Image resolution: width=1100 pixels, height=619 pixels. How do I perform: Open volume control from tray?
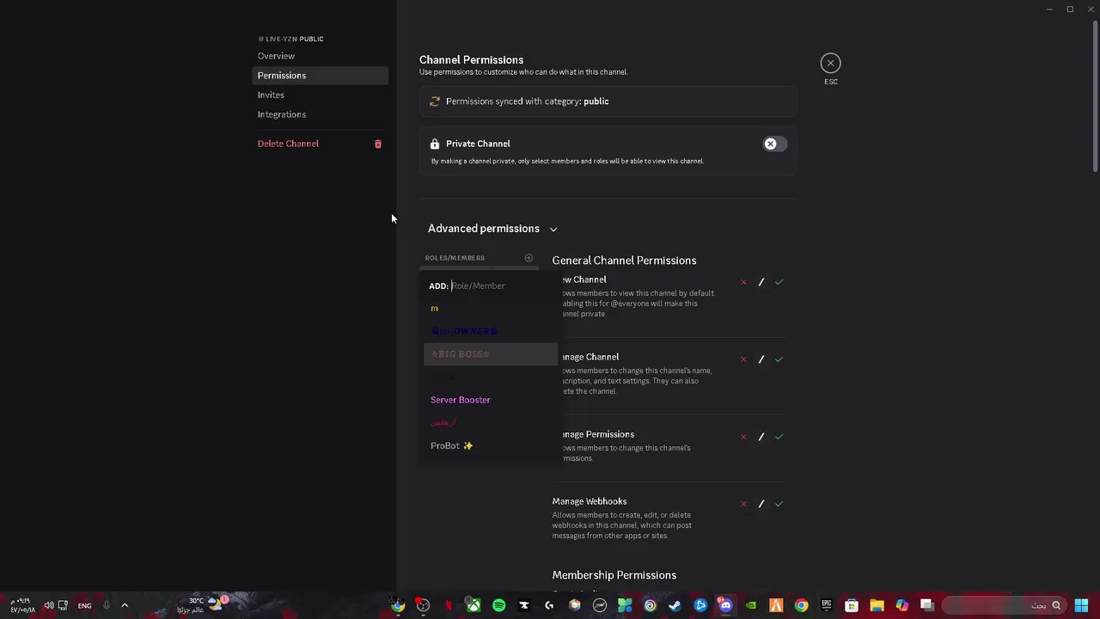49,605
